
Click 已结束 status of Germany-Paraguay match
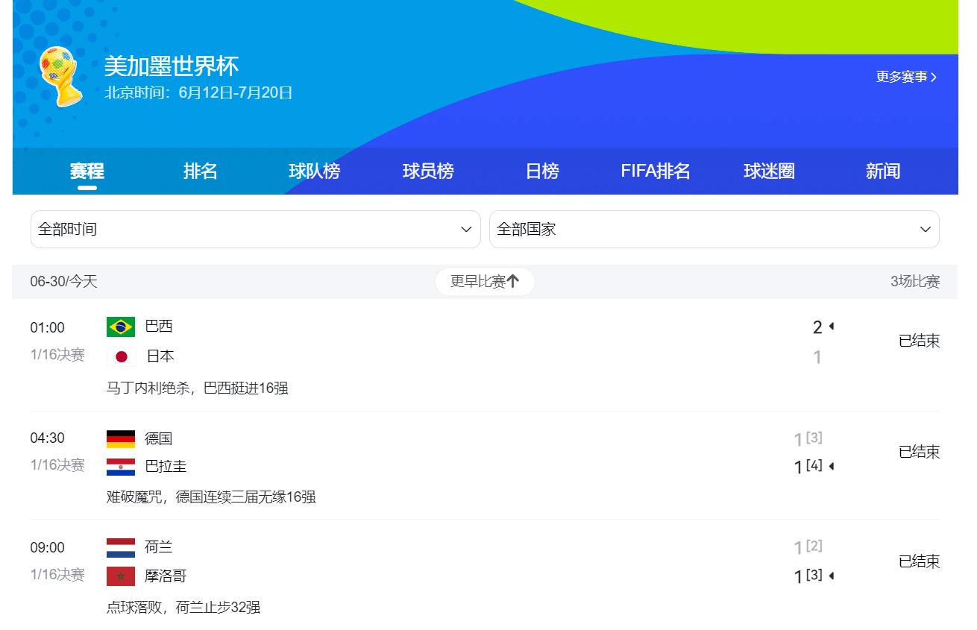(919, 452)
